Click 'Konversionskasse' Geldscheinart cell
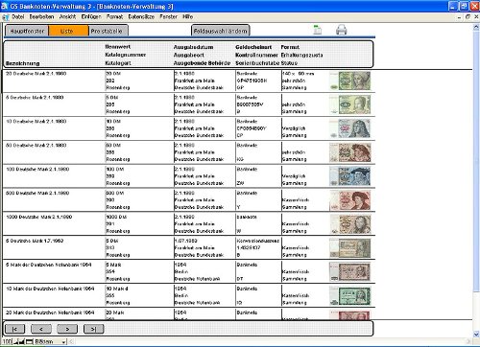This screenshot has height=347, width=480. pyautogui.click(x=258, y=241)
